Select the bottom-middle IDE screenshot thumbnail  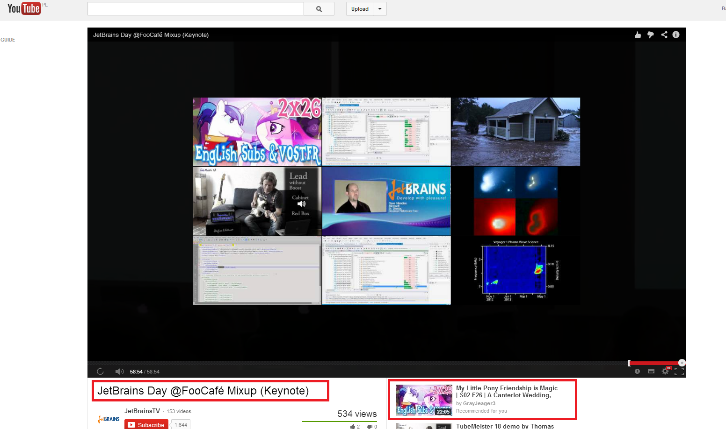[x=386, y=271]
